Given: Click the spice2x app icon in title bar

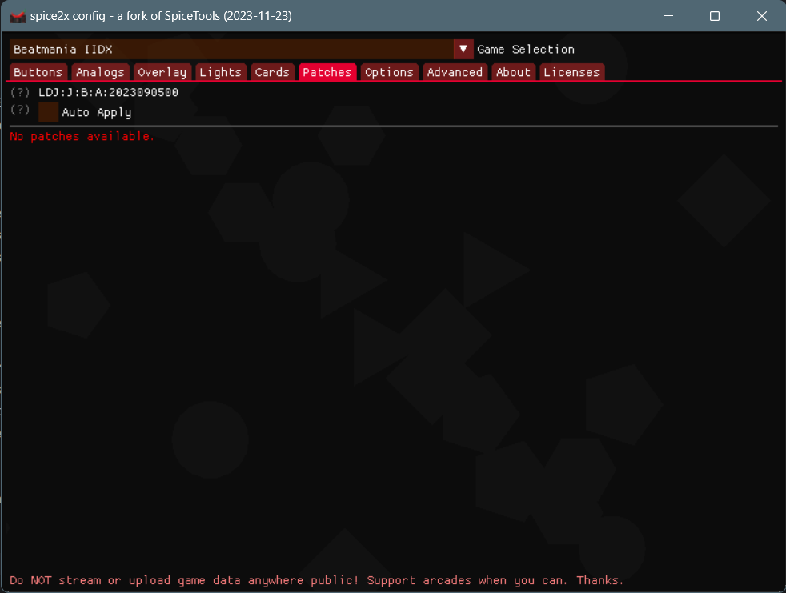Looking at the screenshot, I should 17,17.
